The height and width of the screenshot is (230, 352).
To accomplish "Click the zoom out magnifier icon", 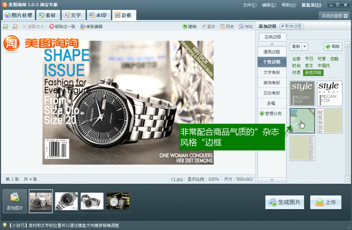I will [x=15, y=26].
